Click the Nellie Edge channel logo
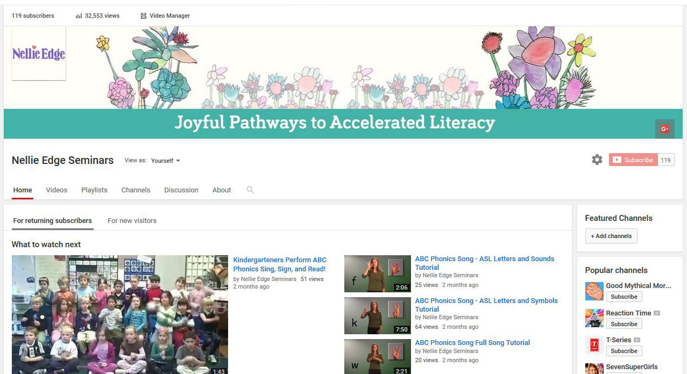The image size is (687, 374). 39,54
